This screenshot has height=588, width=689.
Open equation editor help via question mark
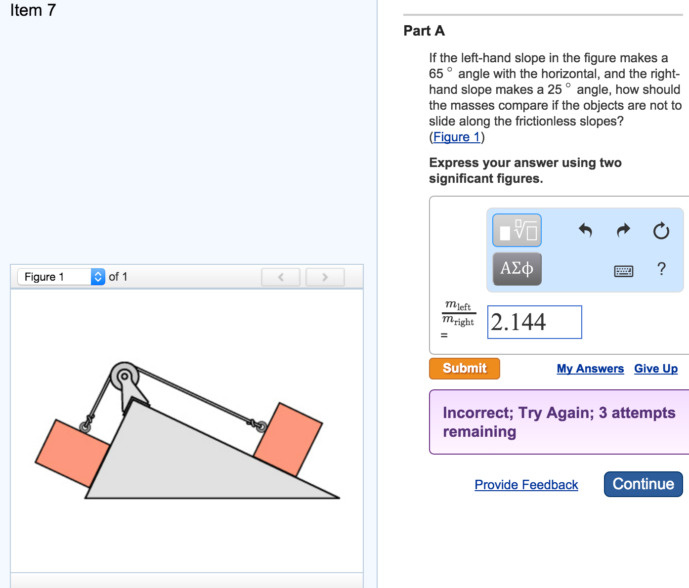pyautogui.click(x=661, y=269)
